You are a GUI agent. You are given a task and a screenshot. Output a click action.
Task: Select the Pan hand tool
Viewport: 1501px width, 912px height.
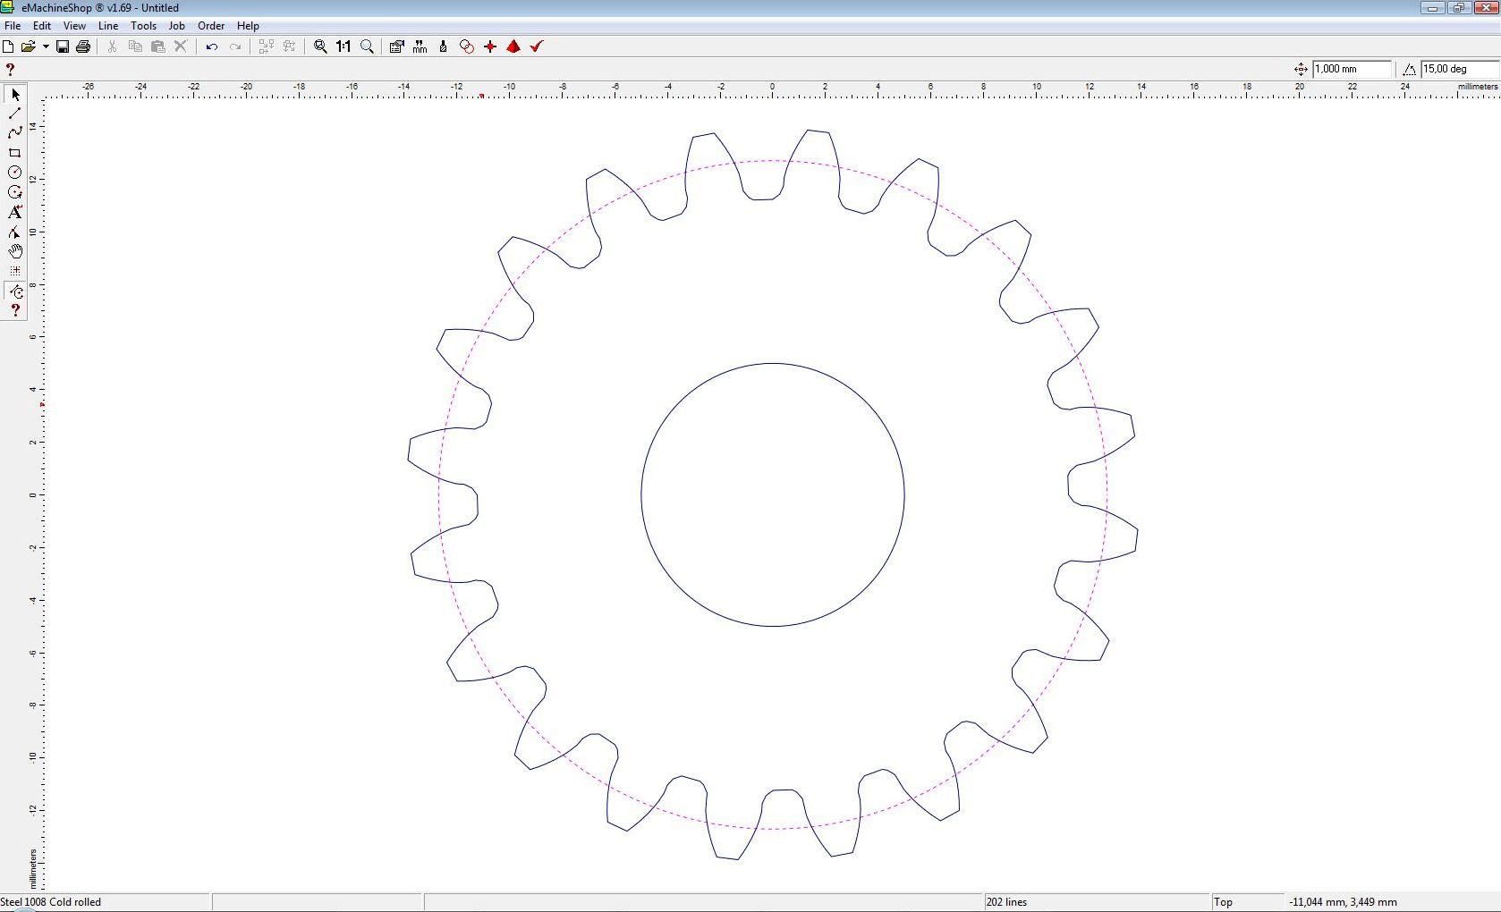click(14, 251)
